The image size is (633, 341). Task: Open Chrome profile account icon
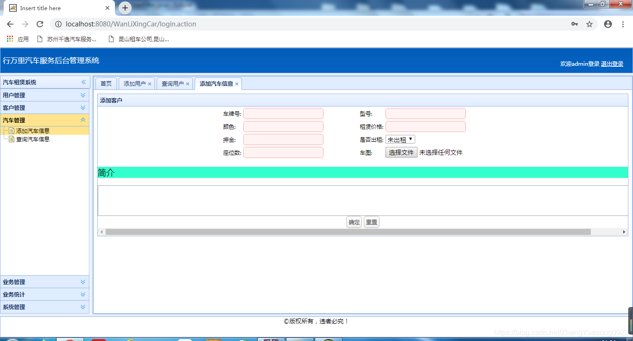coord(608,24)
